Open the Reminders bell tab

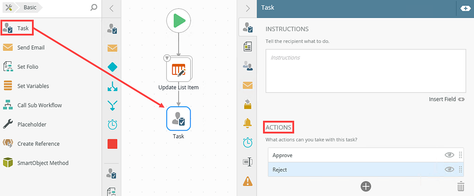coord(248,123)
